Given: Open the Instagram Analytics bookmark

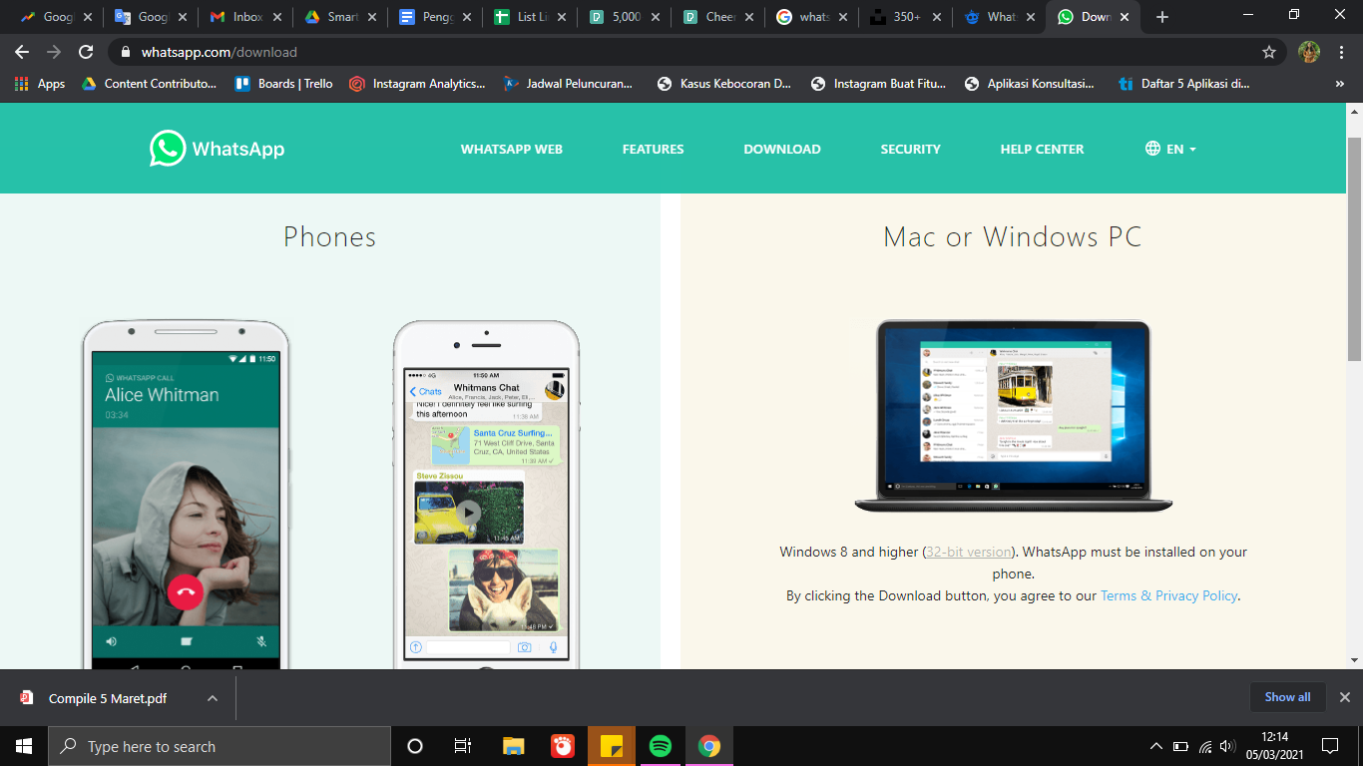Looking at the screenshot, I should coord(418,84).
